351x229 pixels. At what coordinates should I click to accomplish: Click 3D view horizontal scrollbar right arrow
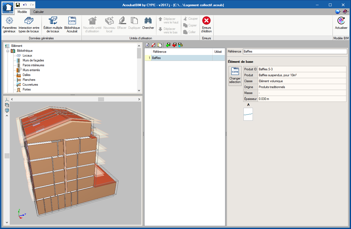pos(139,99)
